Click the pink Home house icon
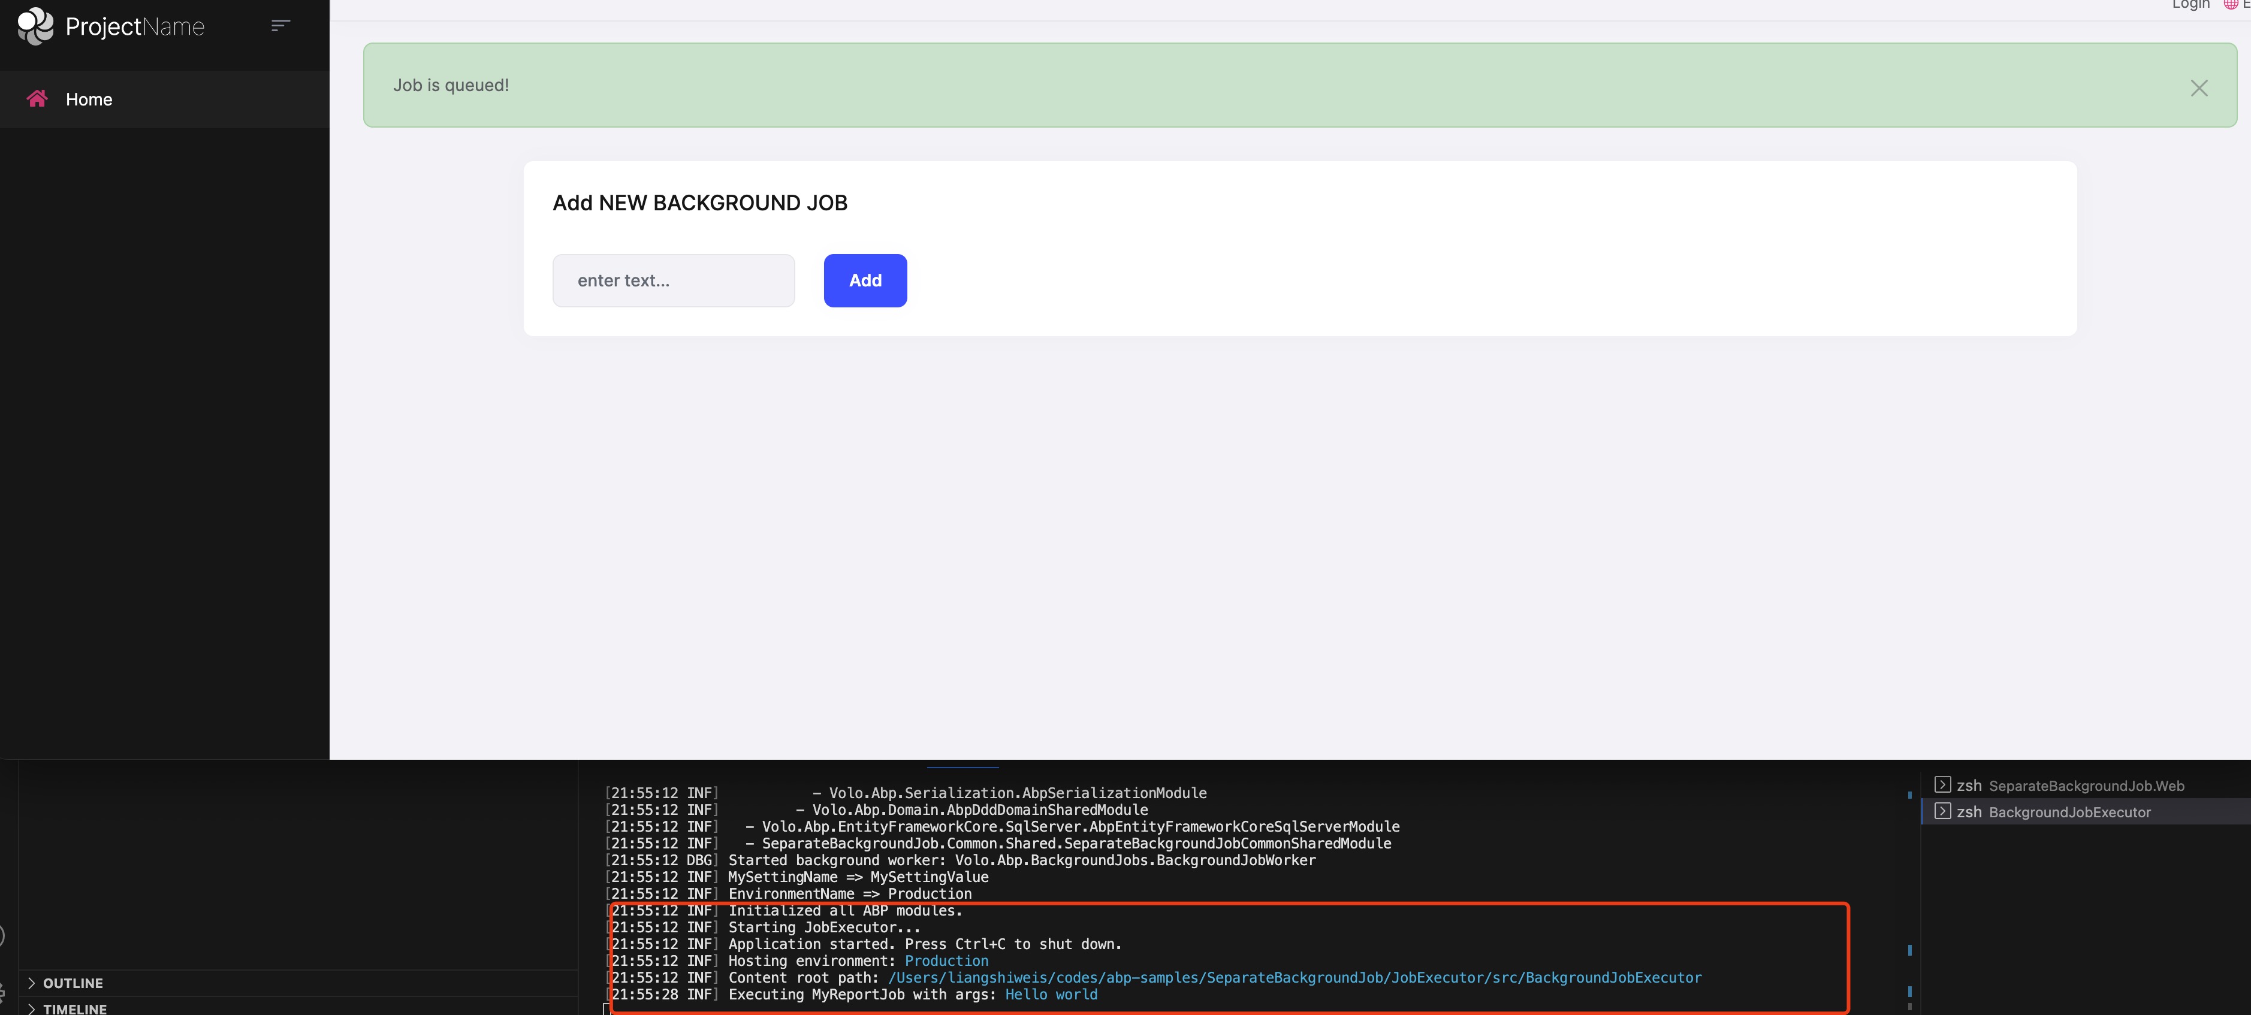2251x1015 pixels. click(x=37, y=99)
